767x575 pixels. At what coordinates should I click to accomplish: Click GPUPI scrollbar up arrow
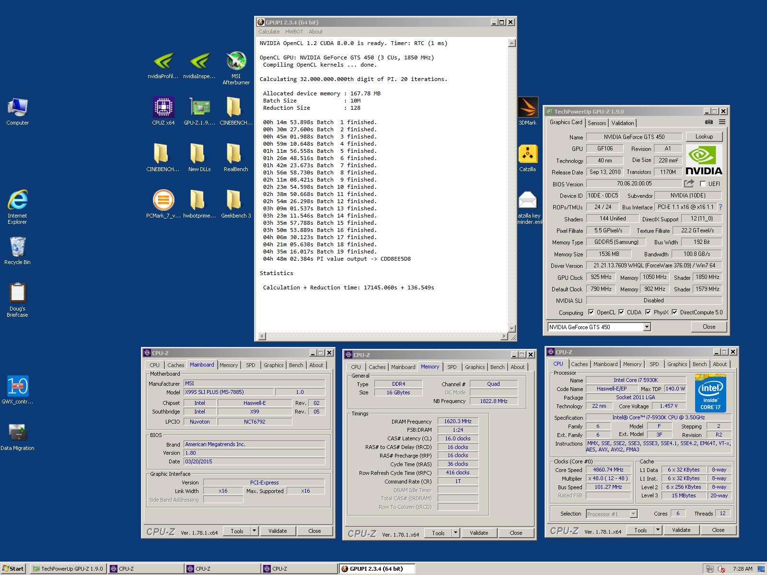[x=512, y=43]
